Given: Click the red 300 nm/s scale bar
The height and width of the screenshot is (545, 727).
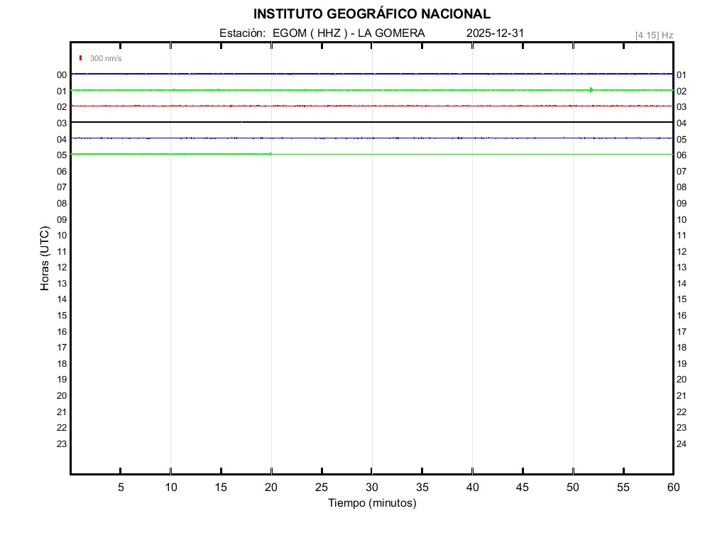Looking at the screenshot, I should 81,58.
